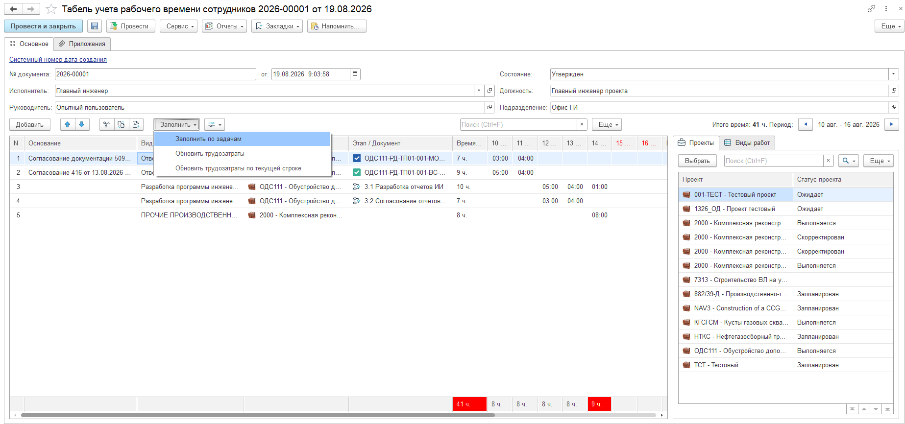
Task: Open search options dropdown in projects panel
Action: [x=849, y=161]
